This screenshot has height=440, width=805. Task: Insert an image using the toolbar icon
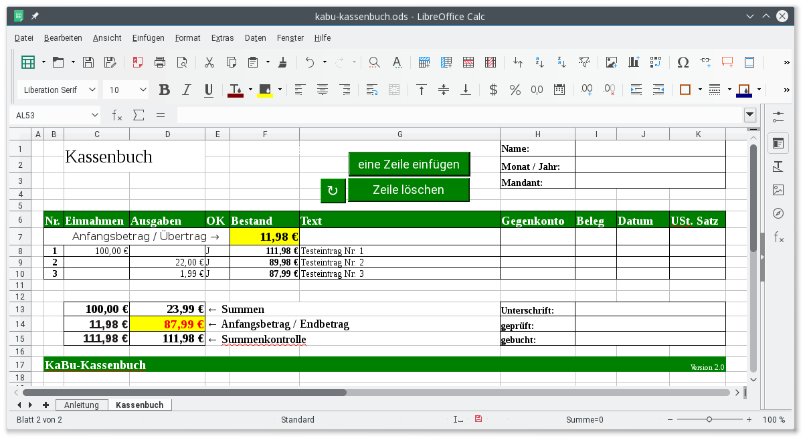point(610,62)
